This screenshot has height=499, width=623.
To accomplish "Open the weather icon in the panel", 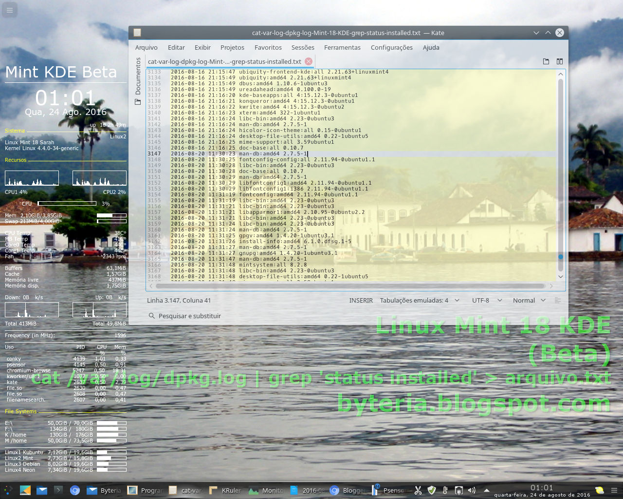I will pos(600,490).
